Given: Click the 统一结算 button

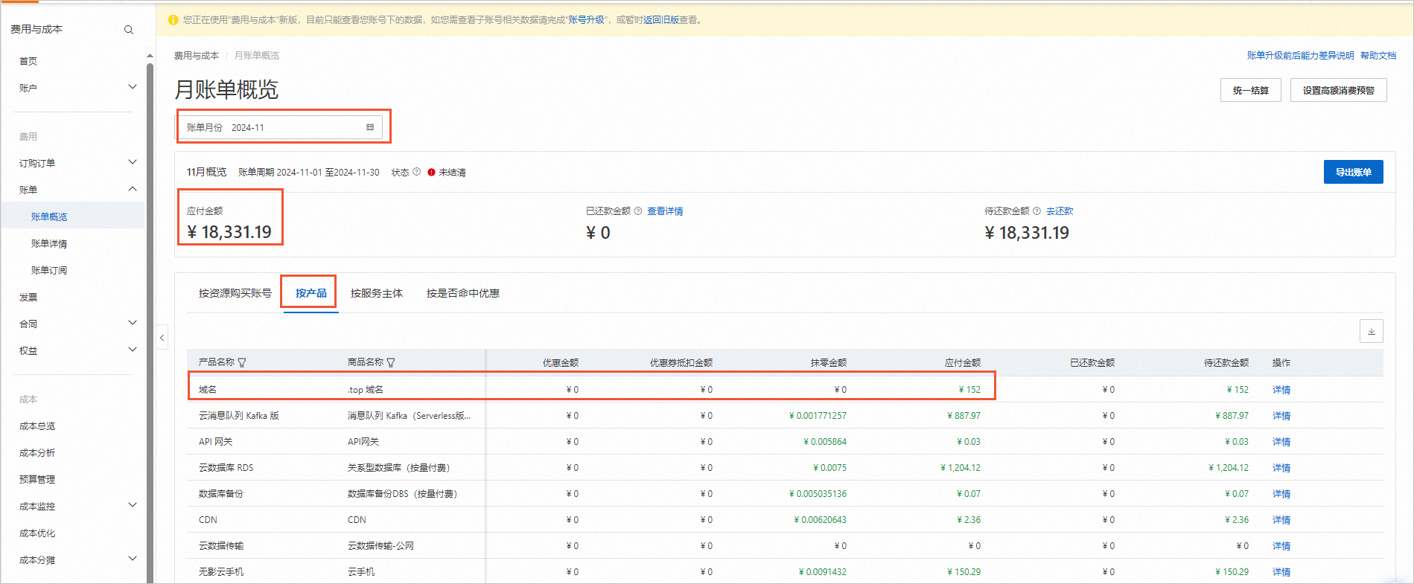Looking at the screenshot, I should [x=1251, y=90].
